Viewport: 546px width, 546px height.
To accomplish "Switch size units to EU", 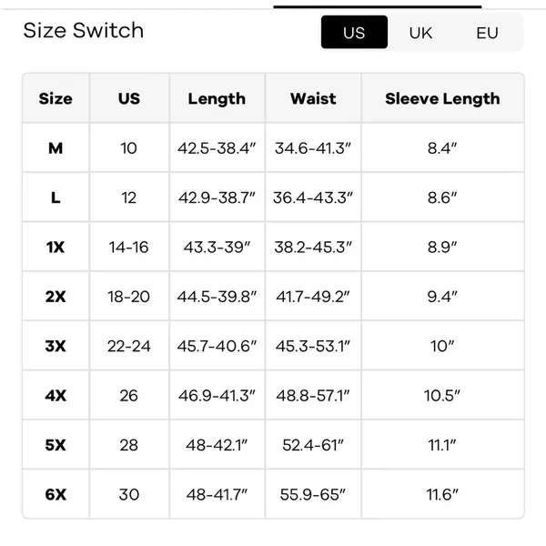I will pyautogui.click(x=487, y=33).
